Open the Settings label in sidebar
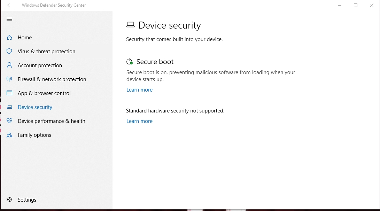Viewport: 380px width, 211px height. (x=27, y=200)
